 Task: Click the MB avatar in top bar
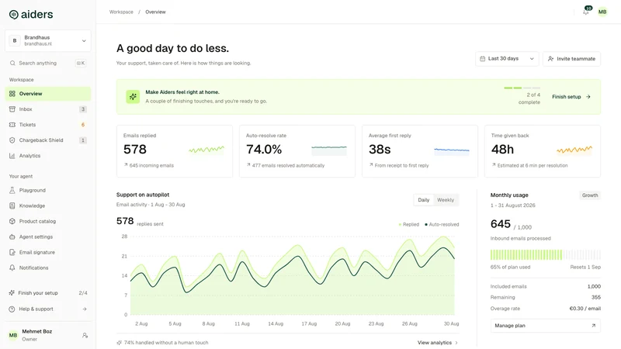click(602, 12)
